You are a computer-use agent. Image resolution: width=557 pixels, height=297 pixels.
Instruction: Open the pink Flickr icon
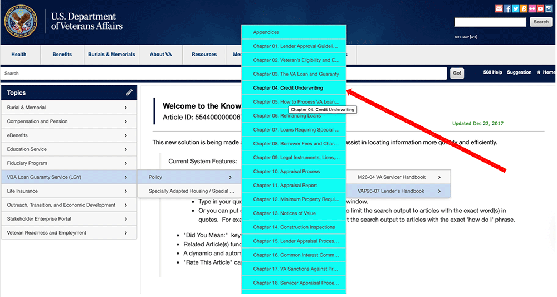click(x=532, y=8)
